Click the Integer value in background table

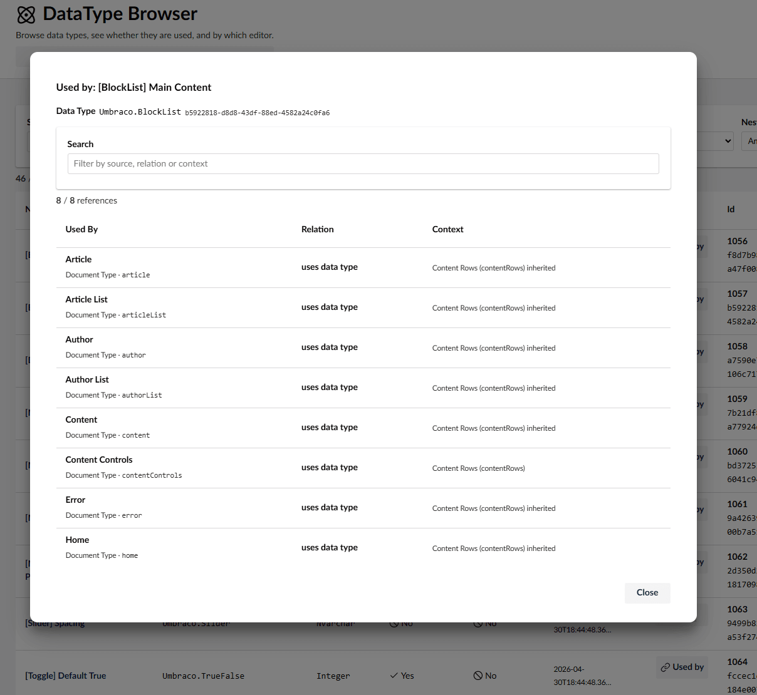click(333, 676)
